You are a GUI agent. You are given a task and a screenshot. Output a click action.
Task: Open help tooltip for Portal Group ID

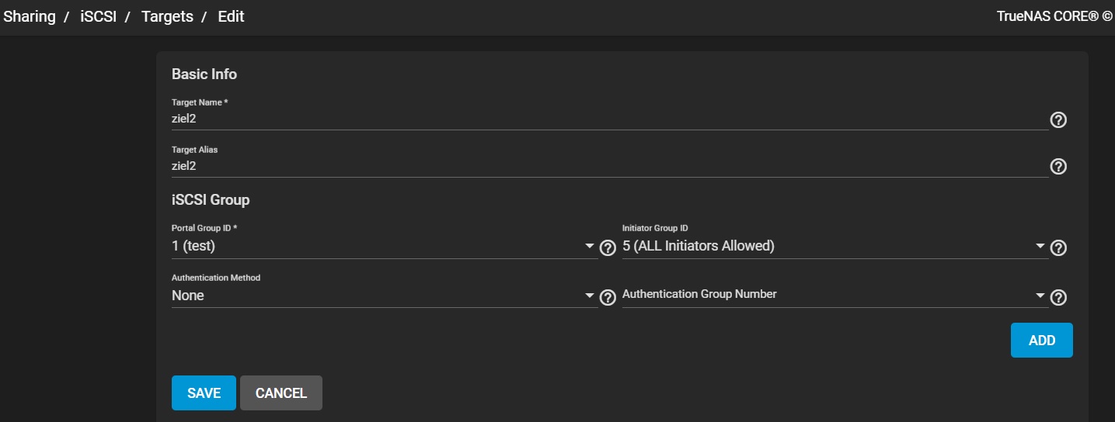click(x=608, y=248)
